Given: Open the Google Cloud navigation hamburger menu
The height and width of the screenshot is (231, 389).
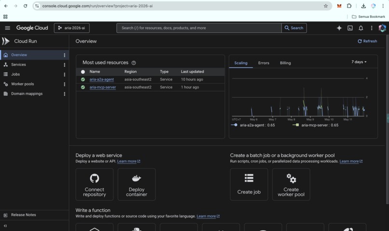Looking at the screenshot, I should [x=7, y=28].
